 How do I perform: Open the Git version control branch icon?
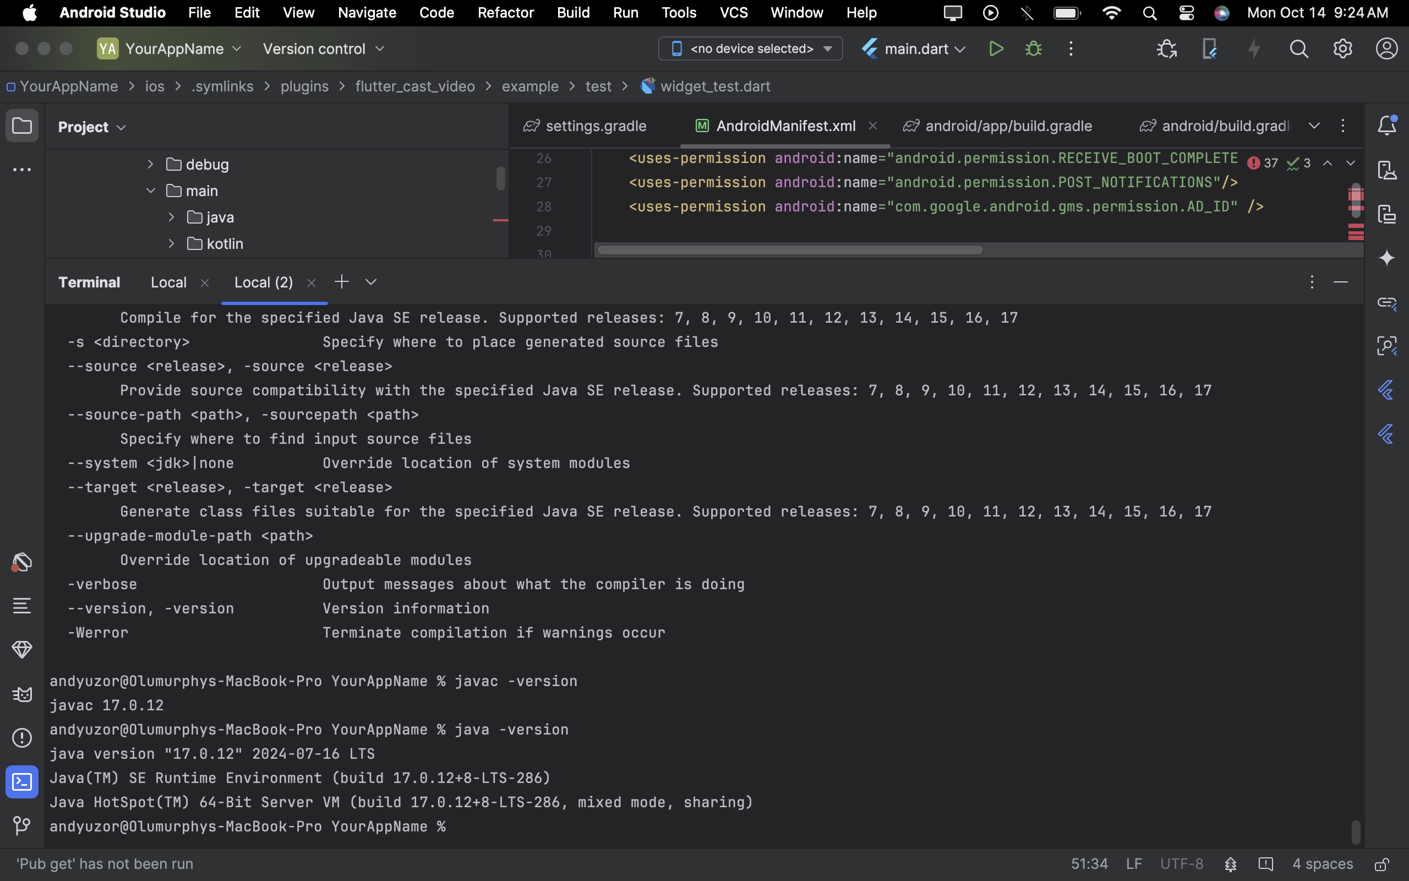[x=22, y=825]
